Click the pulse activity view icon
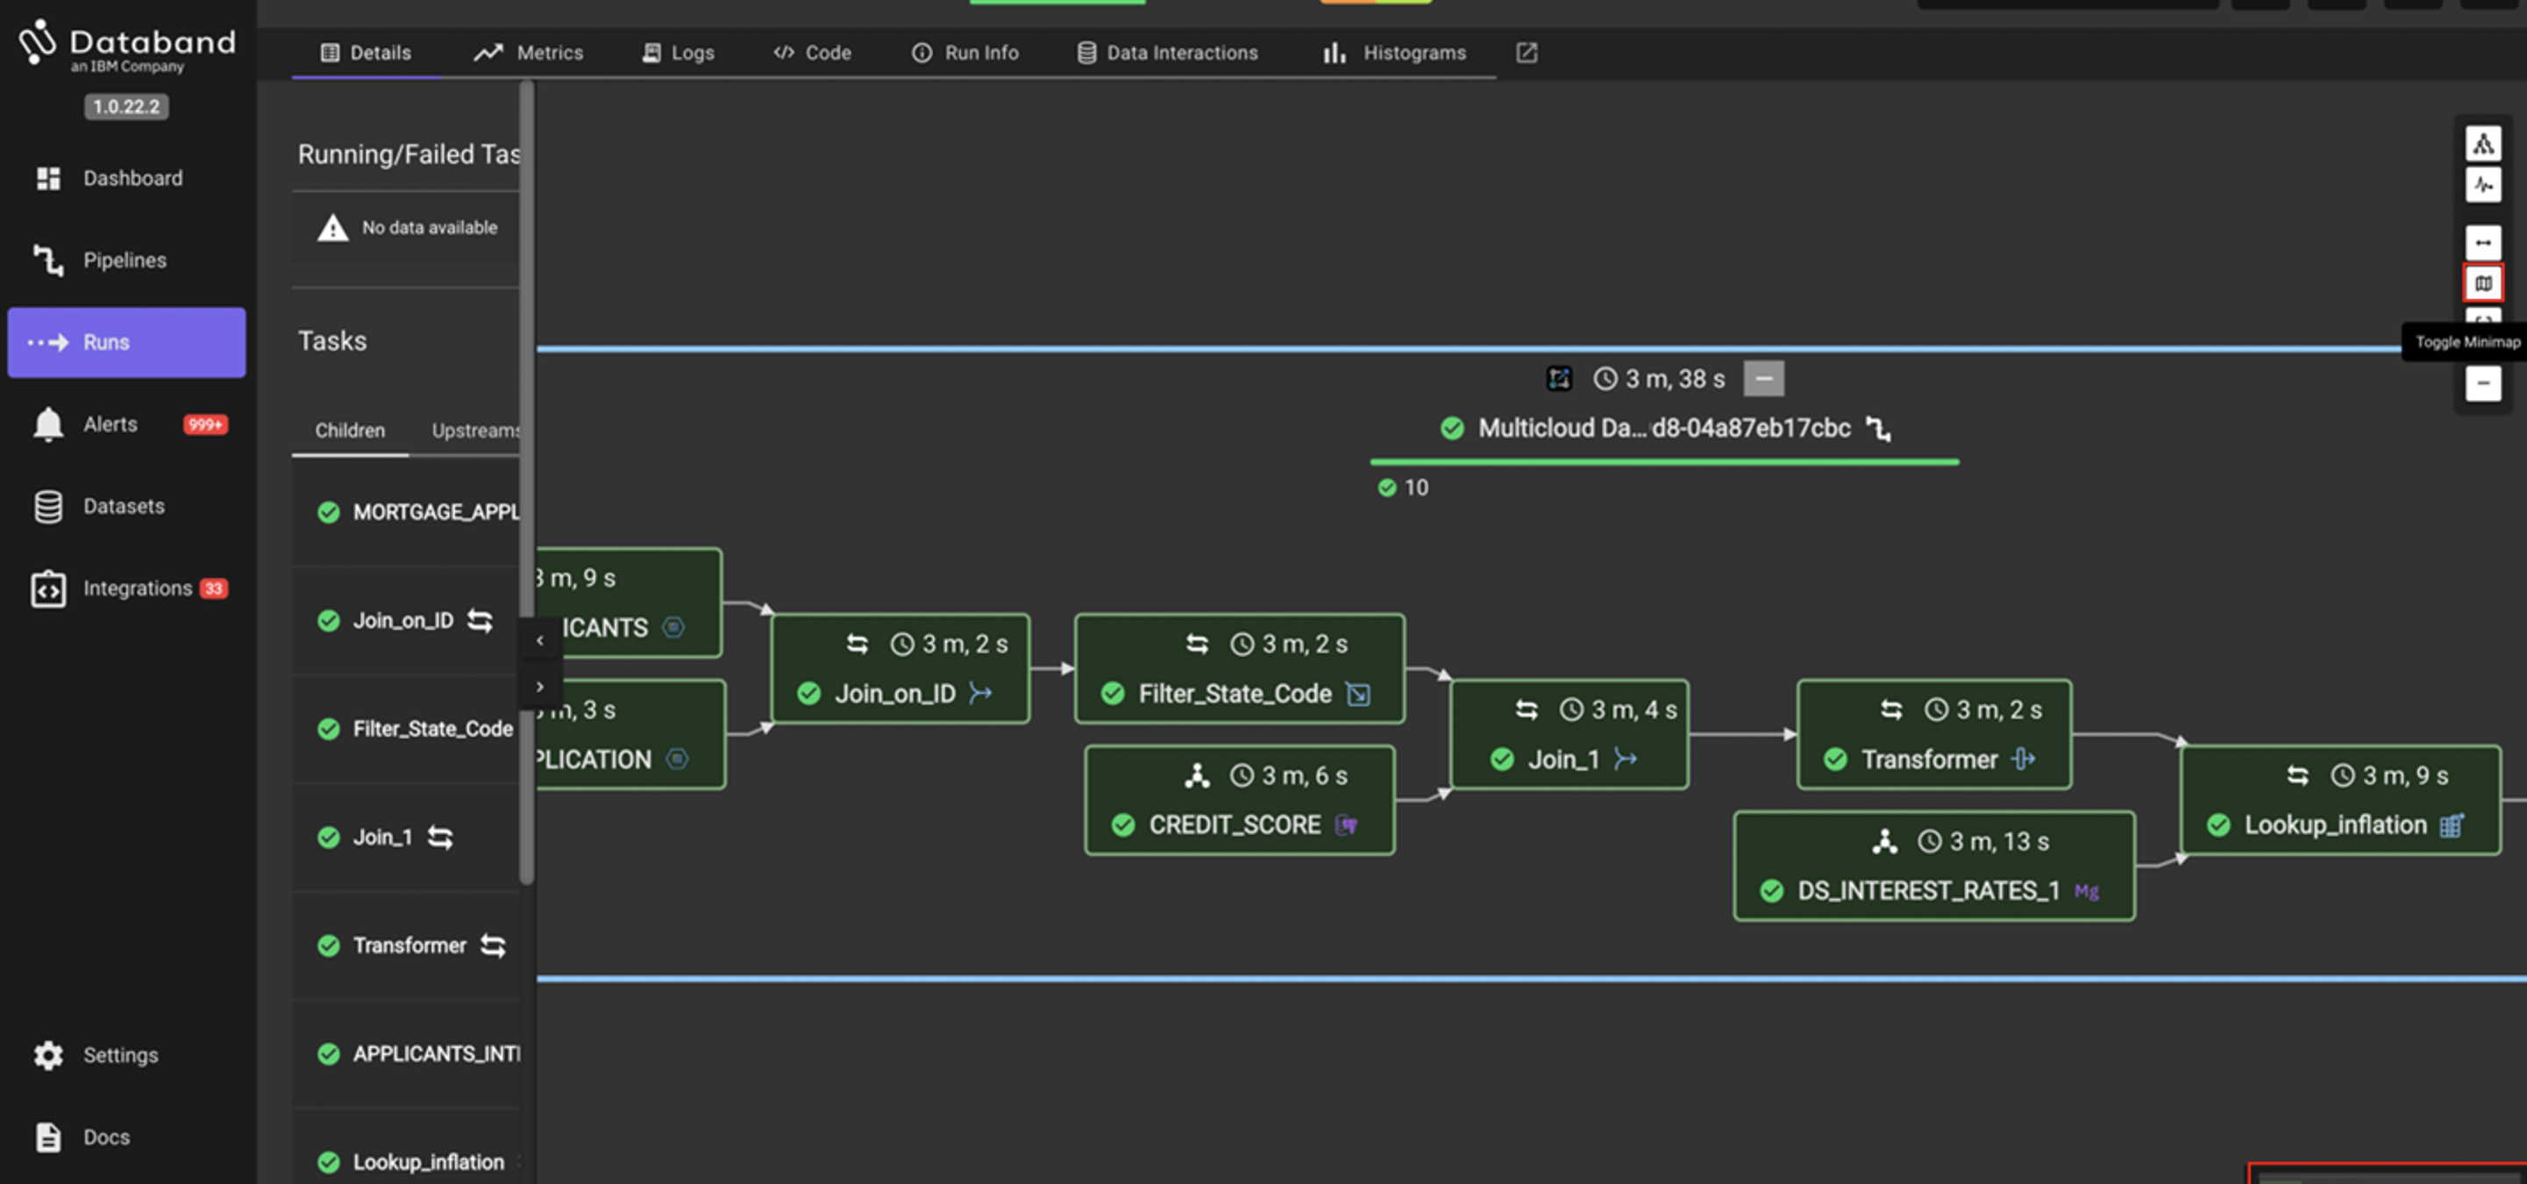The width and height of the screenshot is (2527, 1184). click(2482, 184)
